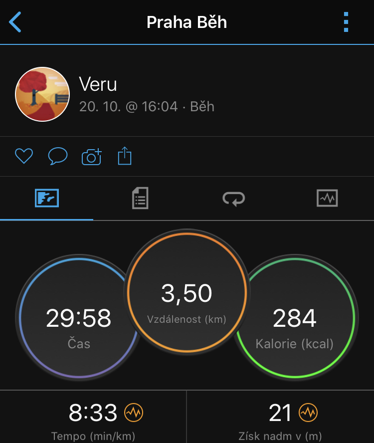The width and height of the screenshot is (374, 443).
Task: Tap the 284 Kalorie circle
Action: tap(295, 318)
